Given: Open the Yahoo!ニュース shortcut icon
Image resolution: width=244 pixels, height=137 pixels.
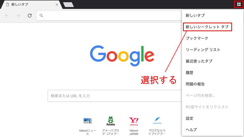Looking at the screenshot, I should (x=87, y=121).
